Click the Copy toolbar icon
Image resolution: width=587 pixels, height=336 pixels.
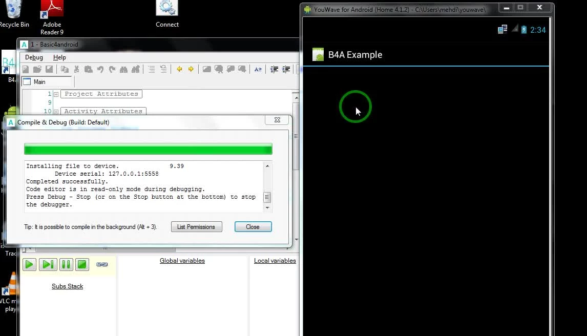65,69
